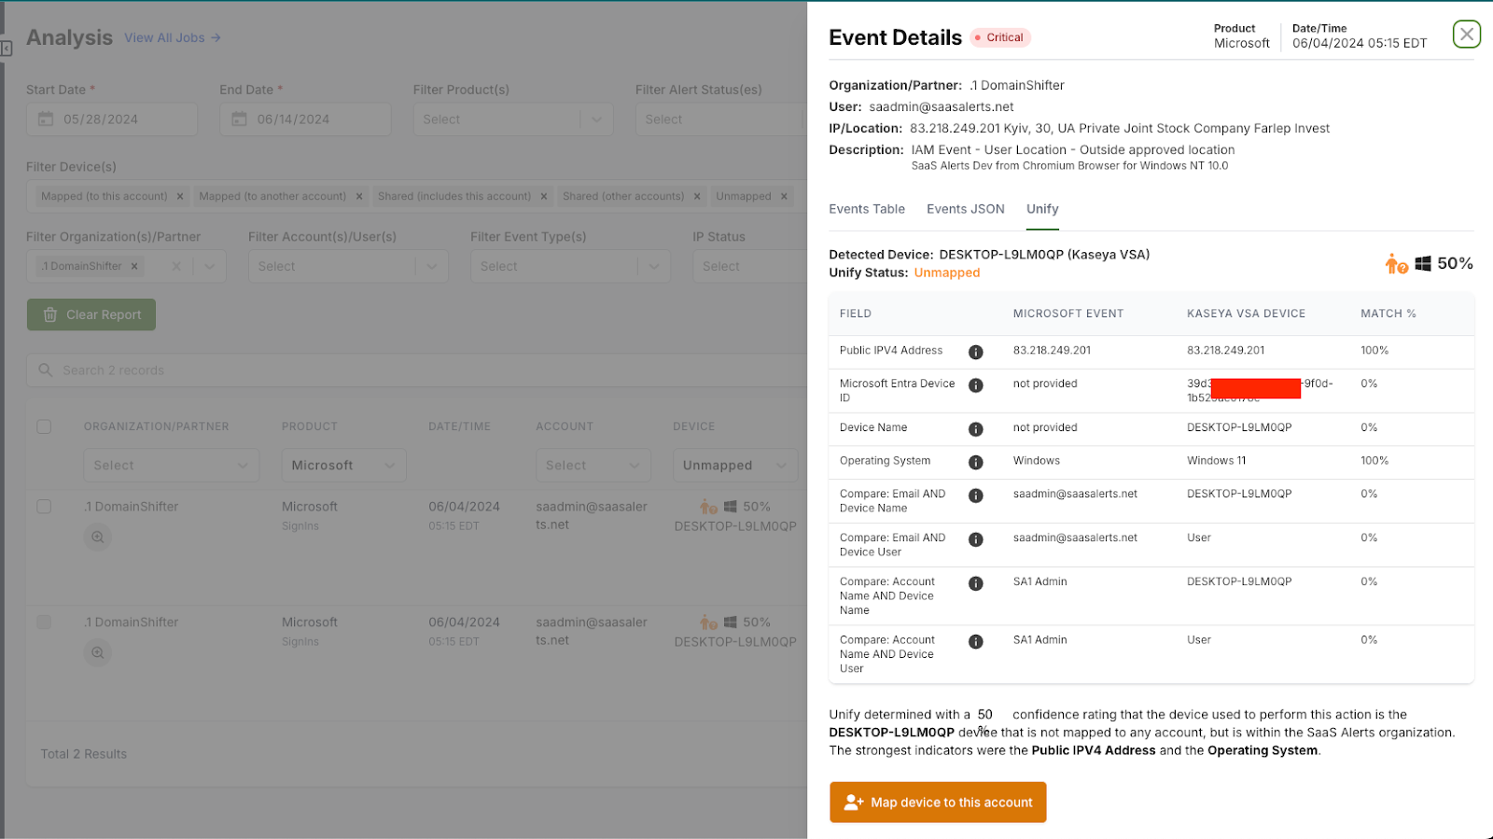This screenshot has height=839, width=1493.
Task: Open Filter Alert Status(es) dropdown
Action: pyautogui.click(x=720, y=119)
